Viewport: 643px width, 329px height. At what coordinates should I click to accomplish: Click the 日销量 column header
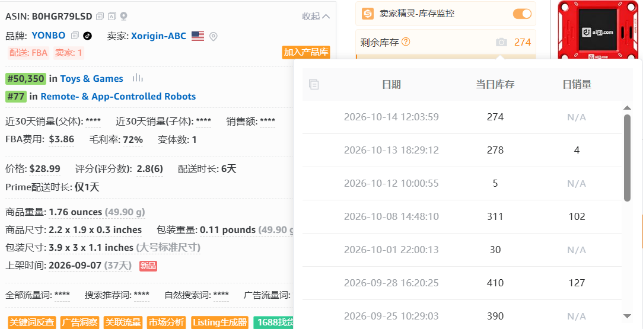577,85
